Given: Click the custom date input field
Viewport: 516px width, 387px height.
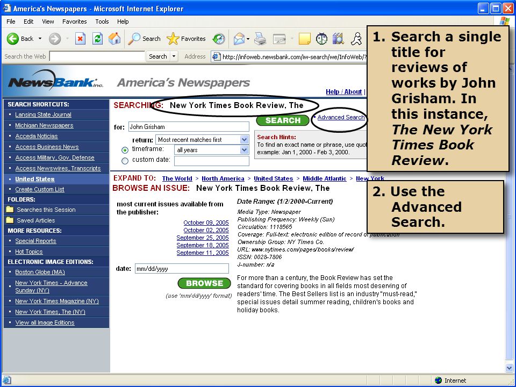Looking at the screenshot, I should coord(212,161).
